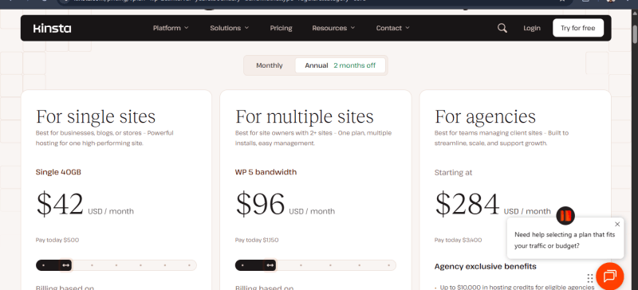Click the 'Pay today $500' text
This screenshot has height=290, width=638.
click(57, 240)
